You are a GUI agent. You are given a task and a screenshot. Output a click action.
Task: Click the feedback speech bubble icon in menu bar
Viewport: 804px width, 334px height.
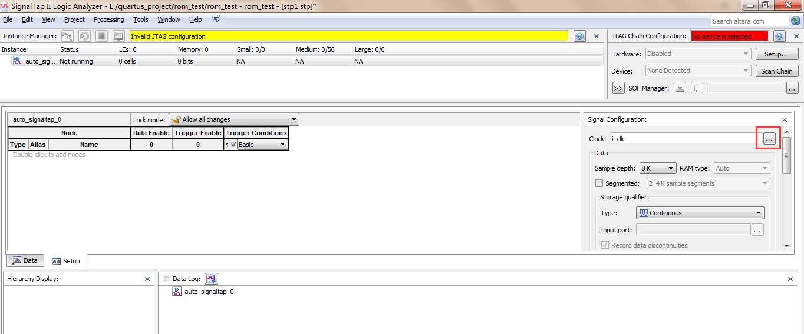click(x=216, y=19)
